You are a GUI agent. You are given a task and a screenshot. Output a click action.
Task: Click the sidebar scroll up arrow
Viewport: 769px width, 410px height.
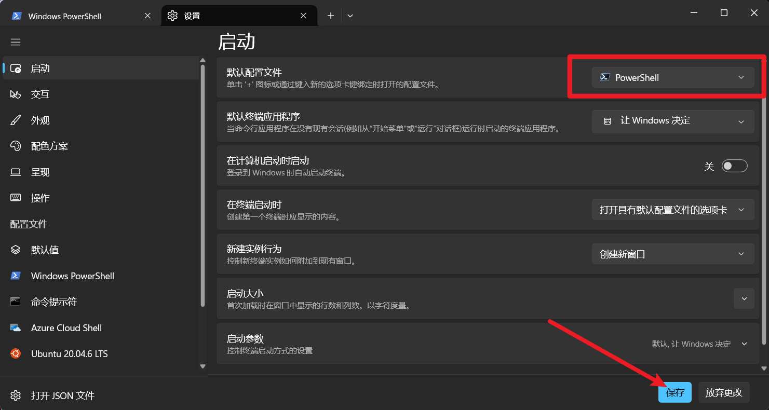203,61
